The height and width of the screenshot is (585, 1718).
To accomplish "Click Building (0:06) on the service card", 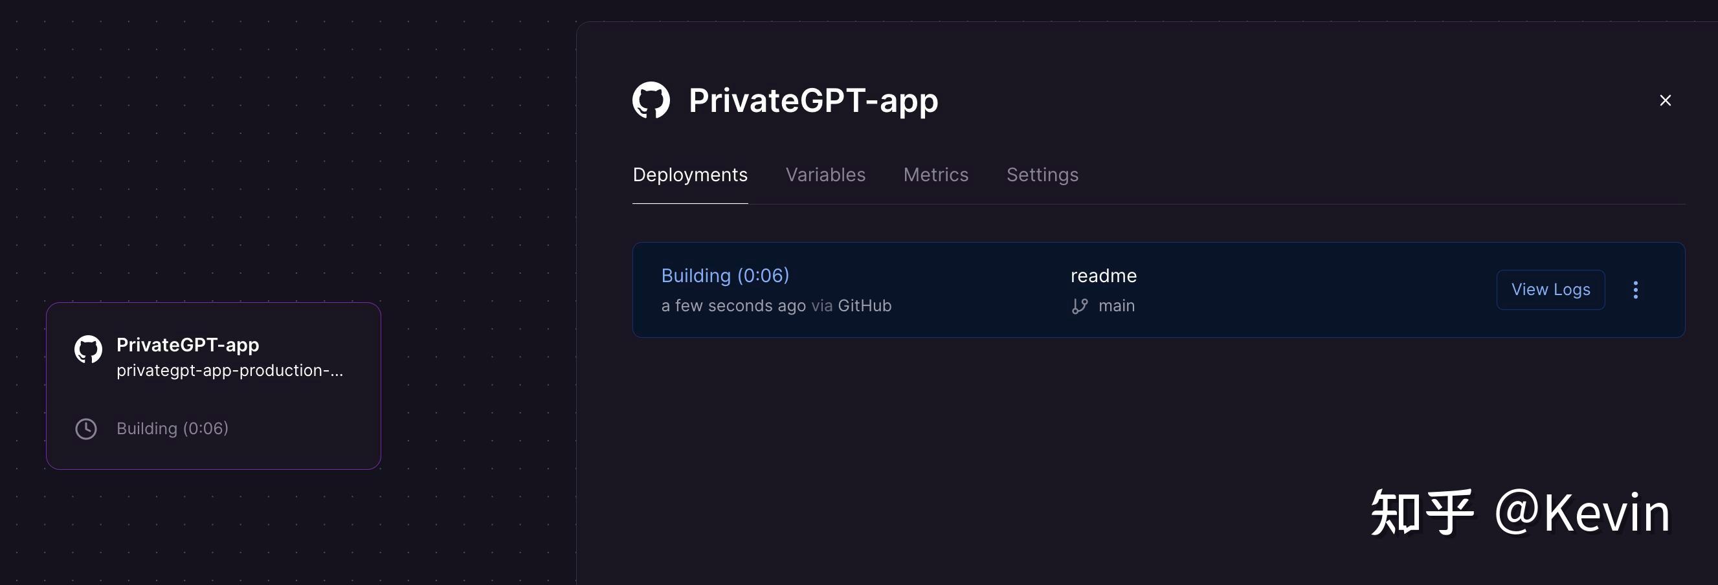I will coord(173,428).
